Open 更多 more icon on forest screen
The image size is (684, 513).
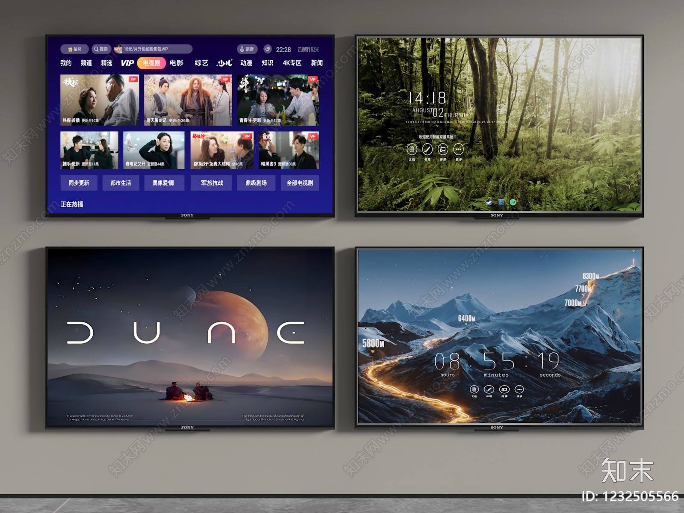459,150
